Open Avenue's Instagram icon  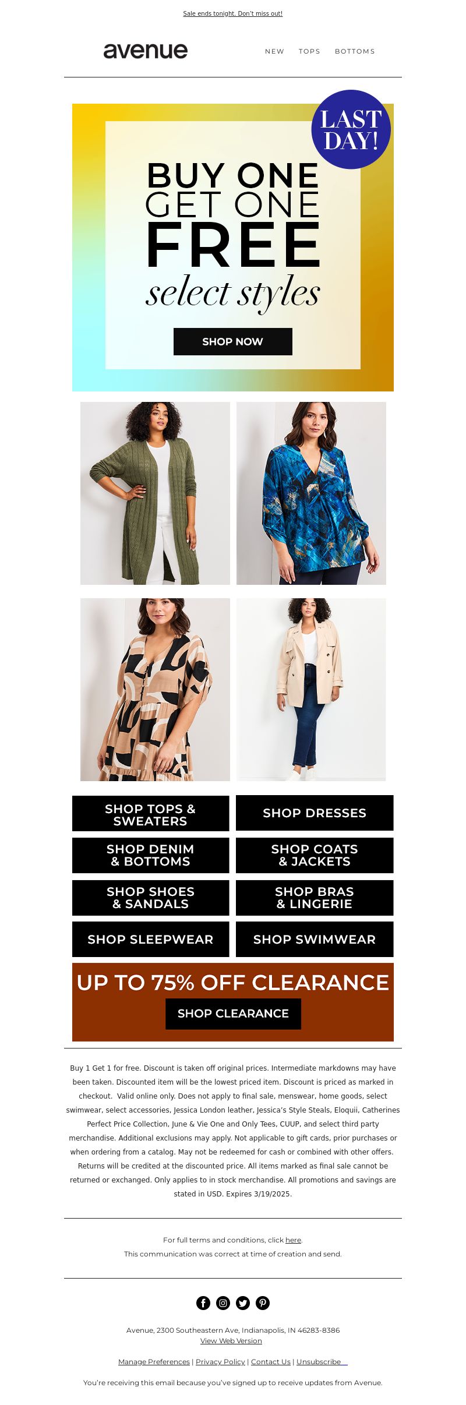pos(223,1303)
